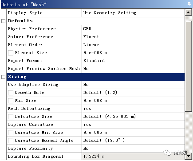Open the Element Order value Linear
The height and width of the screenshot is (161, 193).
133,45
